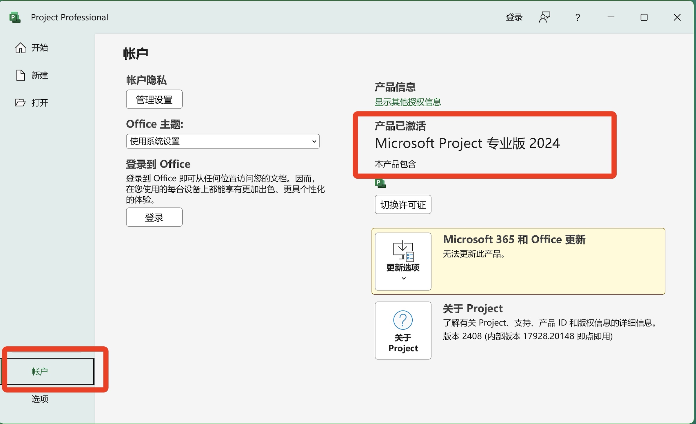Open the feedback person icon in title bar
Image resolution: width=696 pixels, height=424 pixels.
[544, 17]
